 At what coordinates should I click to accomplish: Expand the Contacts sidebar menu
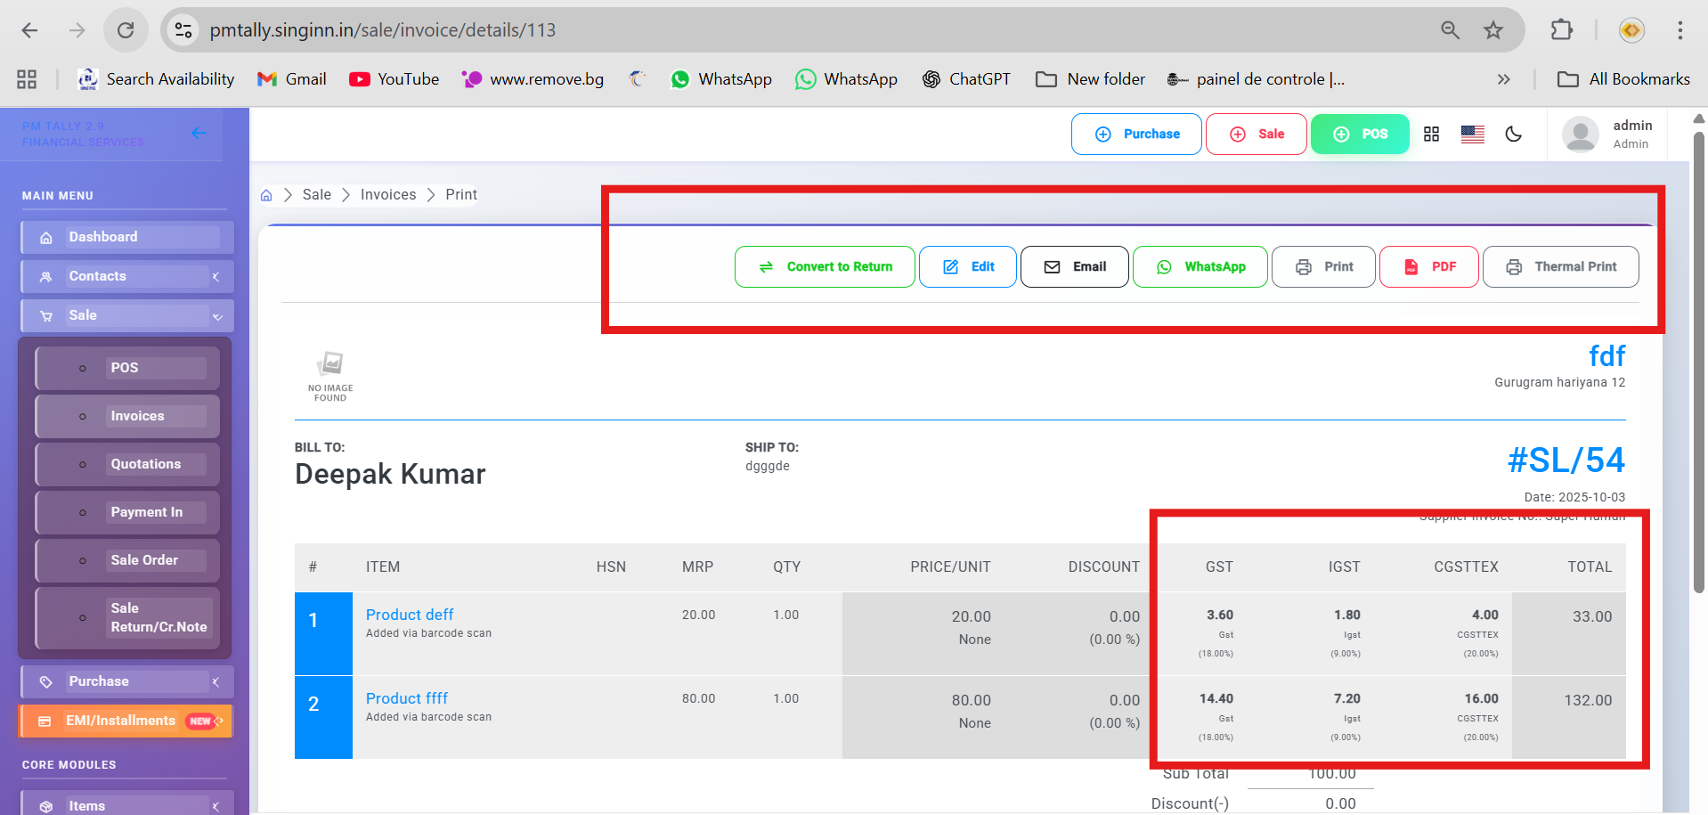[126, 276]
